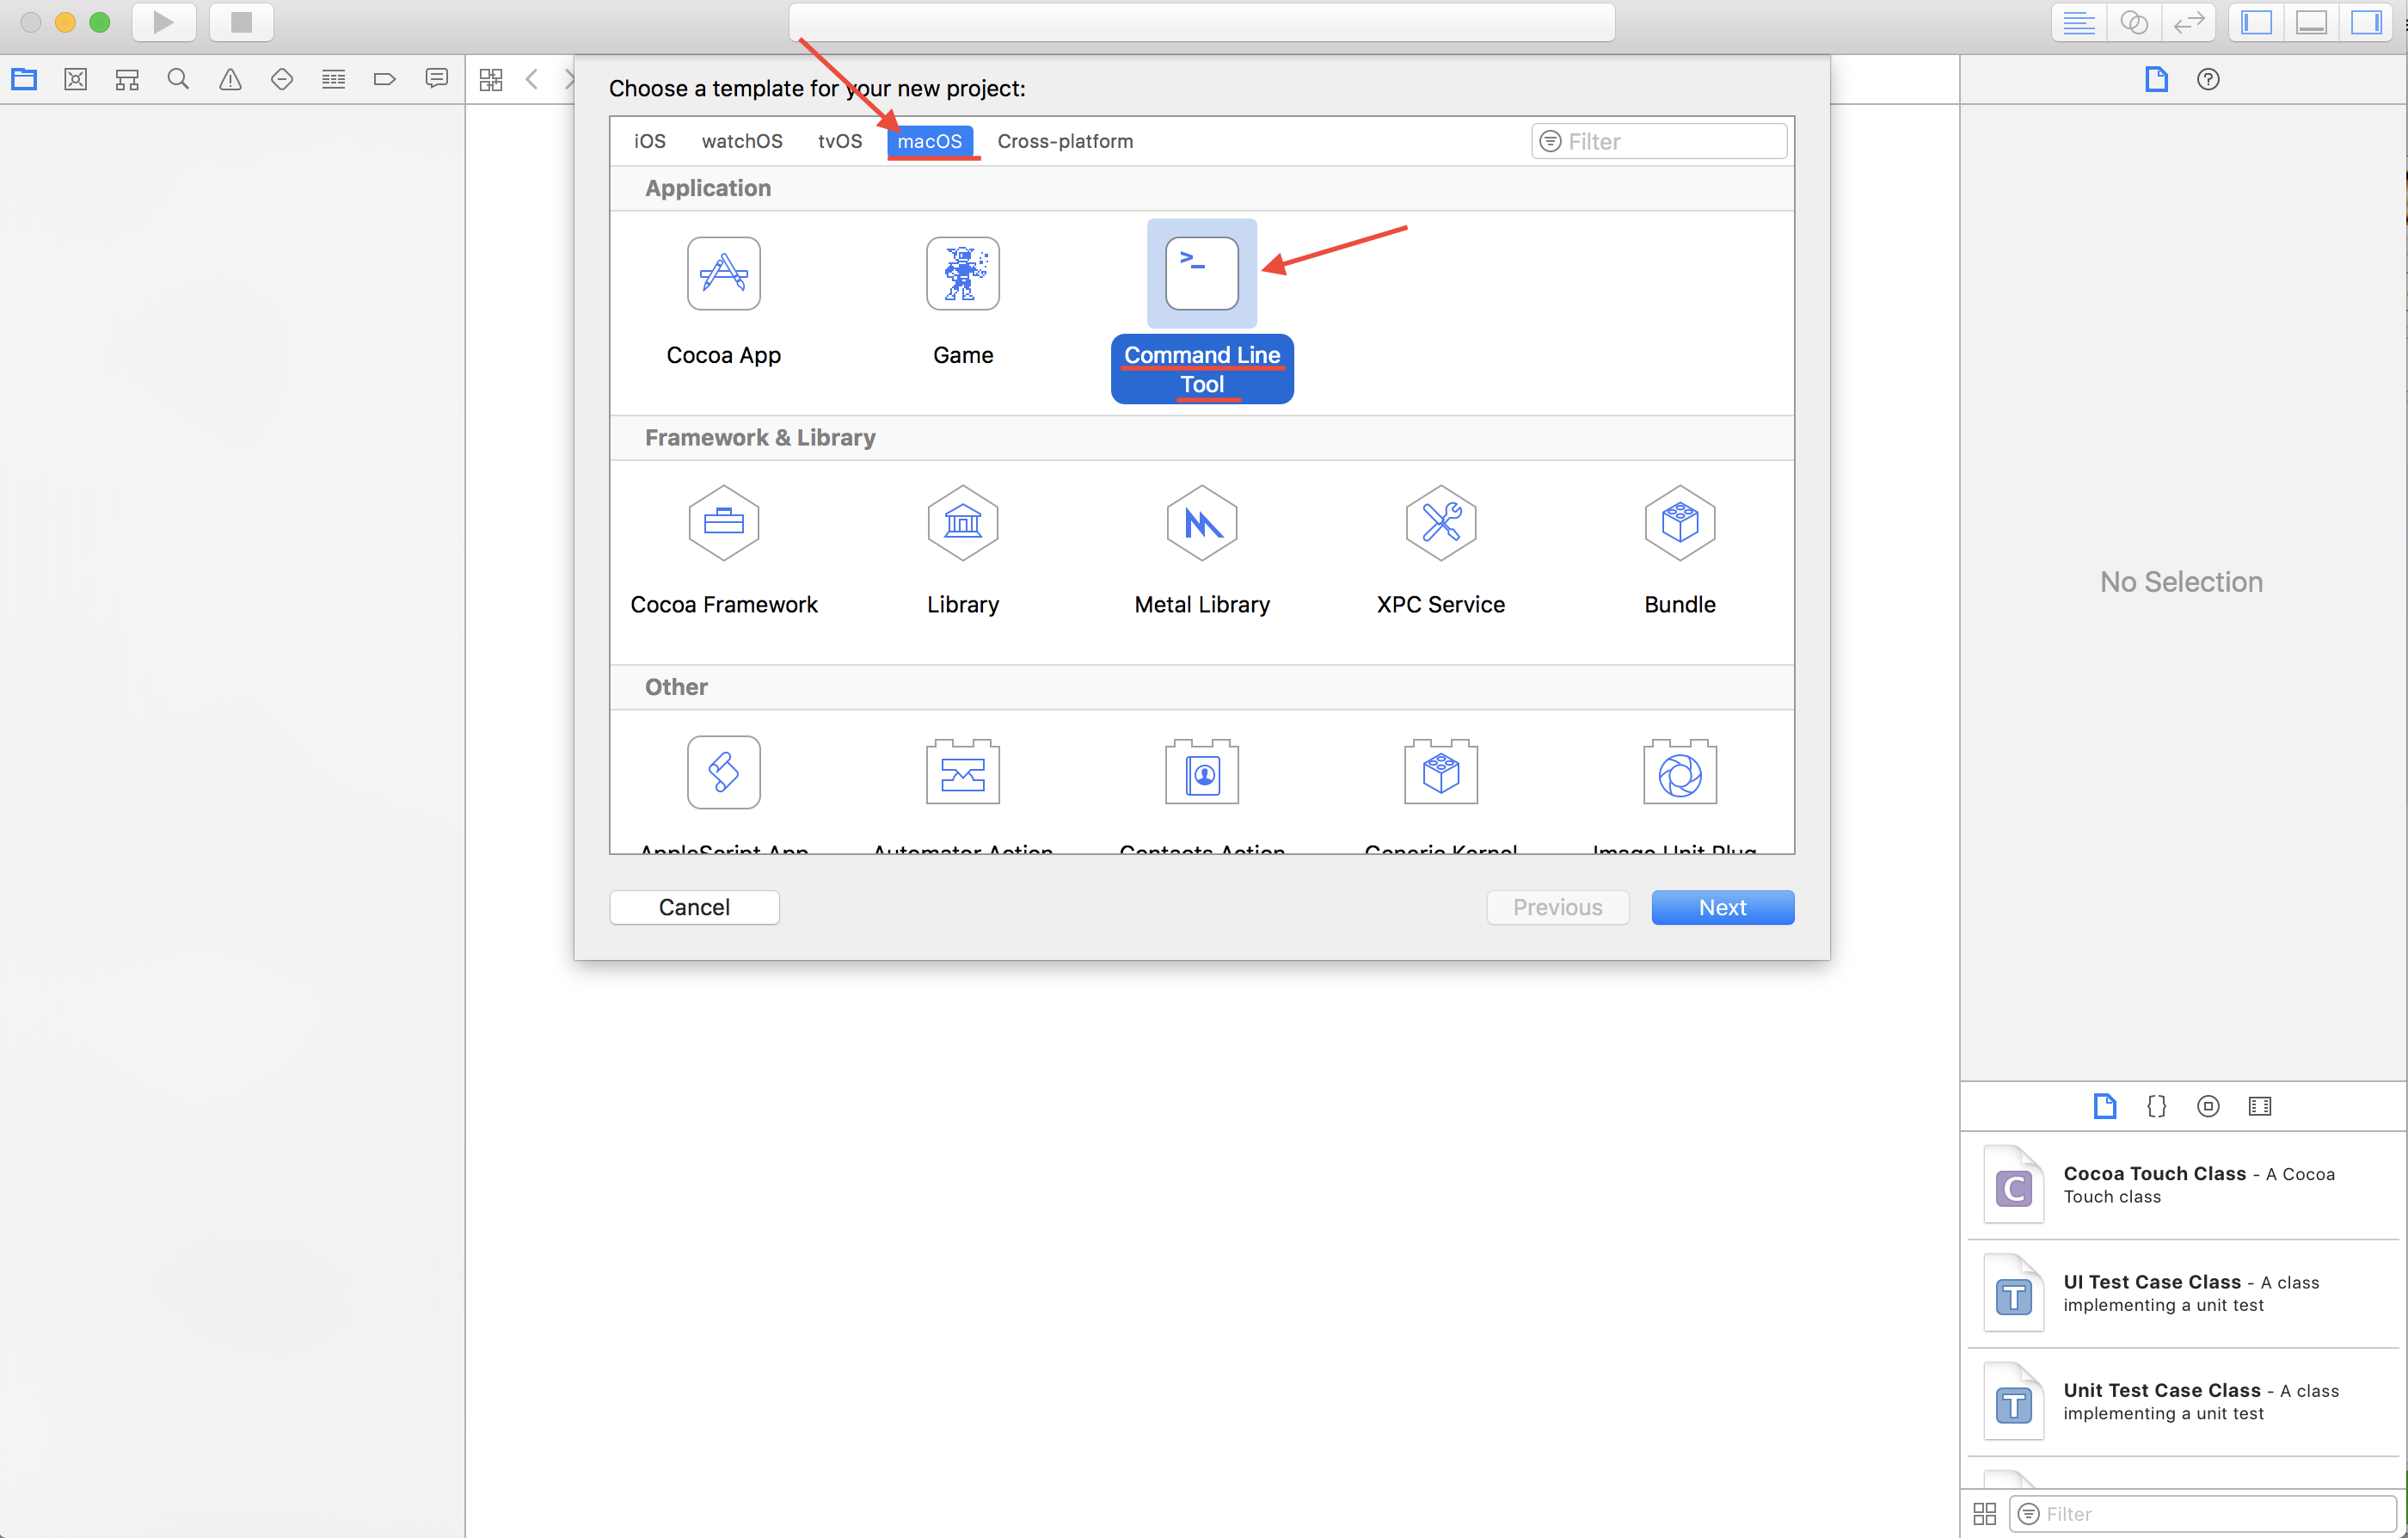Select the Cross-platform tab
2408x1538 pixels.
tap(1065, 141)
